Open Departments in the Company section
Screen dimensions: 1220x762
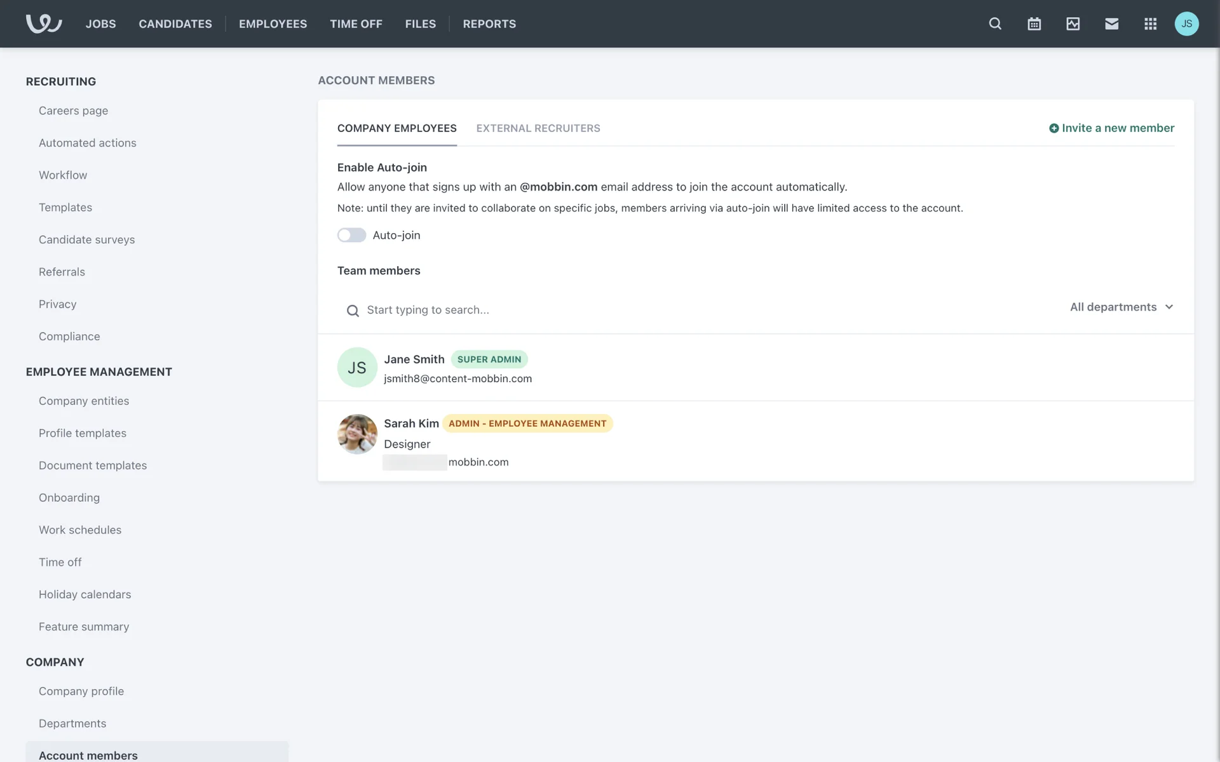tap(72, 723)
